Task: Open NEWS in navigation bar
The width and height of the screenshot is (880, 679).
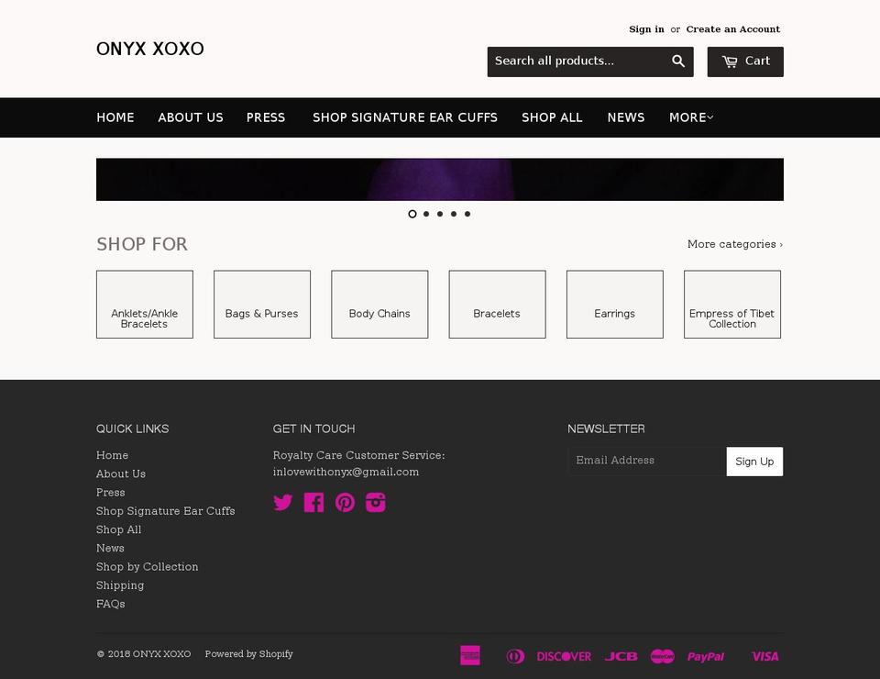Action: point(626,117)
